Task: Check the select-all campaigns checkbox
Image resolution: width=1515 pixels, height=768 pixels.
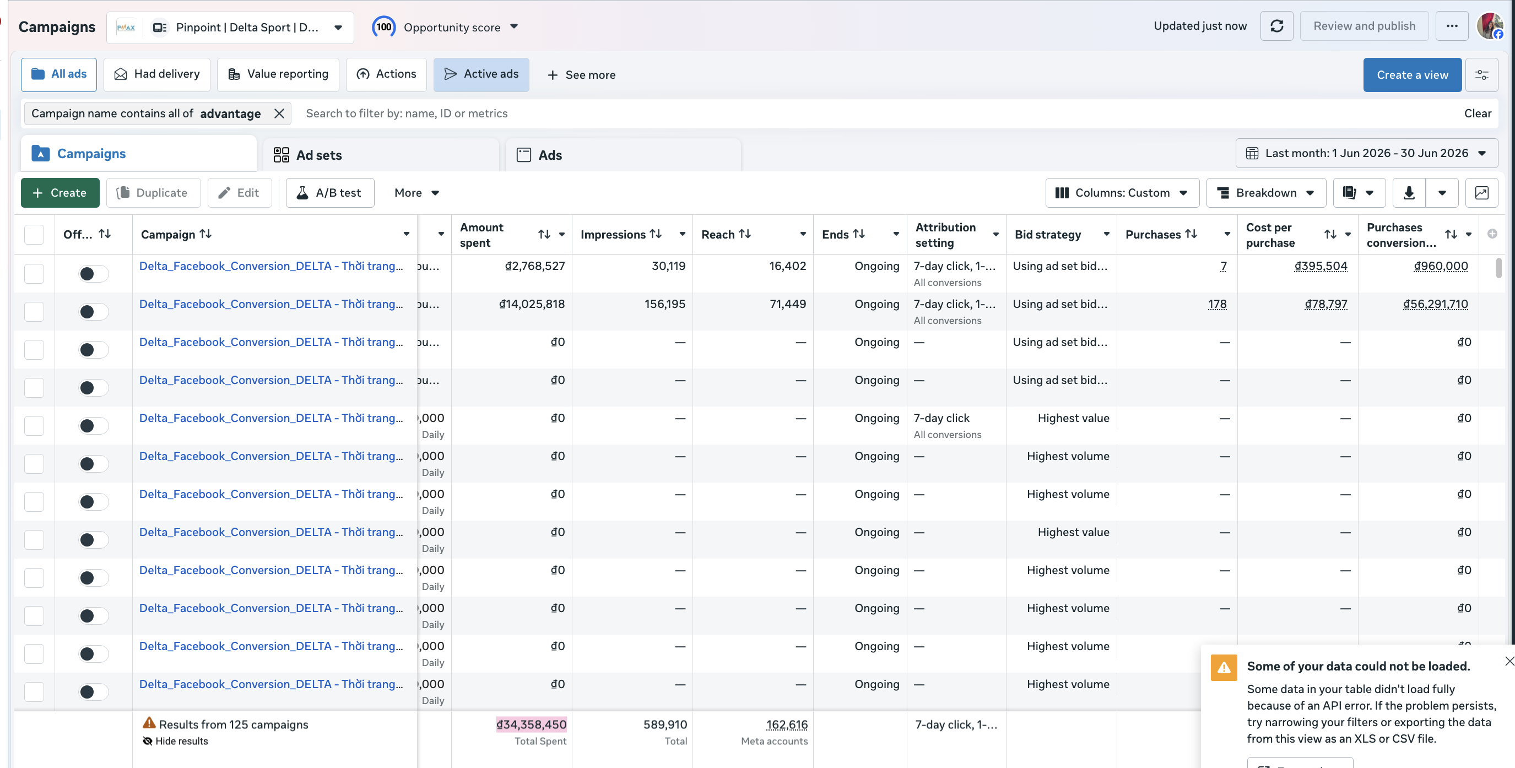Action: 34,235
